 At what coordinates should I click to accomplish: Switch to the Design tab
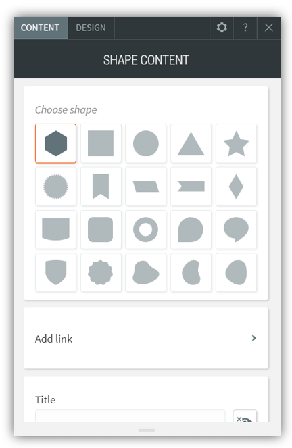(x=91, y=28)
